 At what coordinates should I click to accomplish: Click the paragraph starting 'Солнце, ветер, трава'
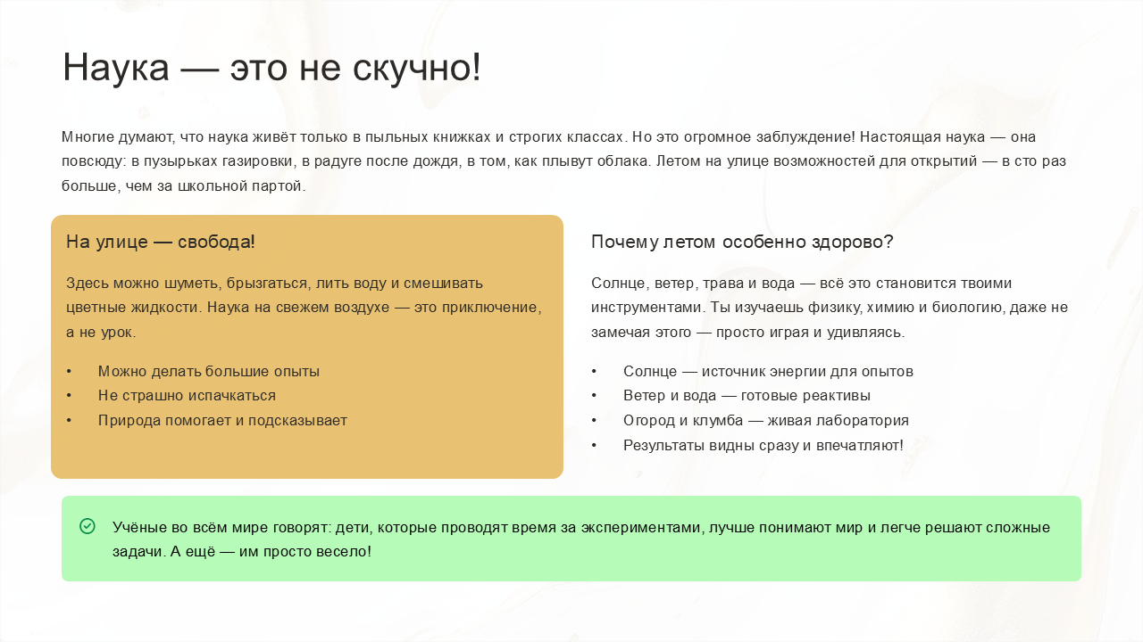coord(830,308)
